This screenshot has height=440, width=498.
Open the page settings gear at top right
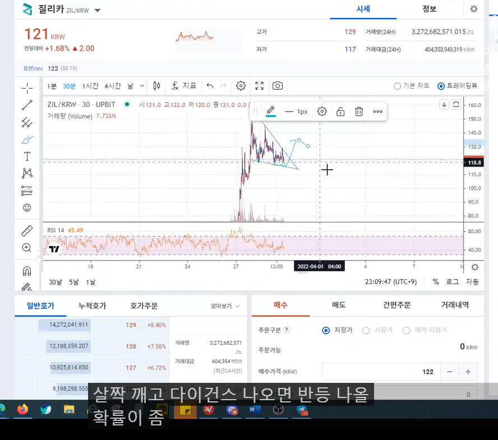(473, 9)
